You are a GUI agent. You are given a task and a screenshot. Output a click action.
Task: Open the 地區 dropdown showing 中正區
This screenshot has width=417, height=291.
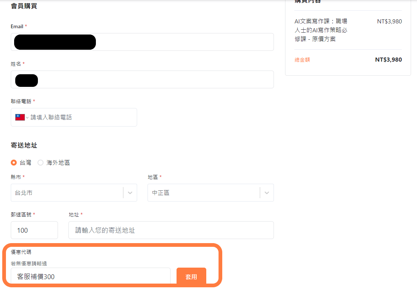(x=204, y=193)
